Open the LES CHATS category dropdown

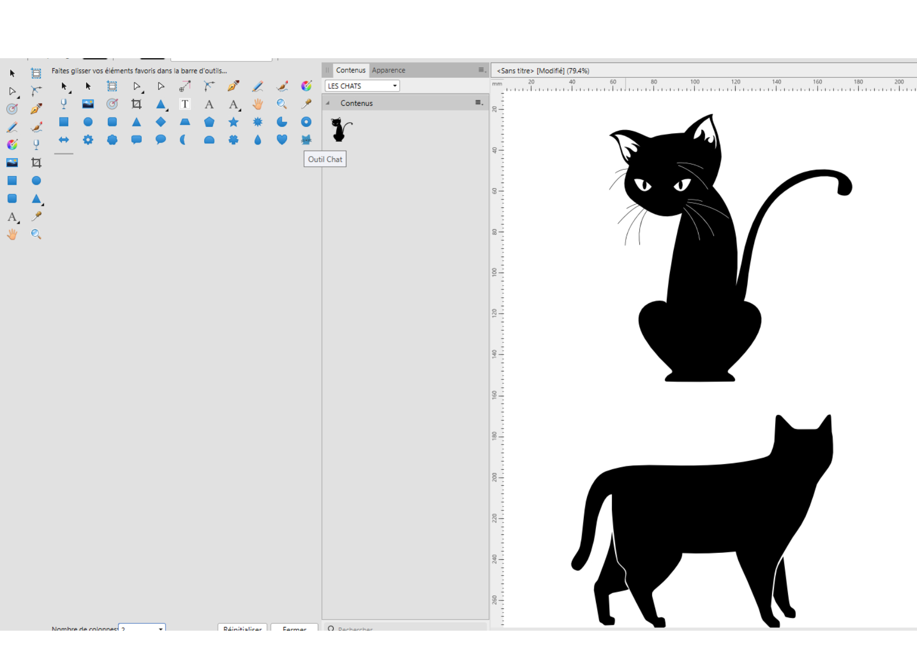[x=362, y=86]
